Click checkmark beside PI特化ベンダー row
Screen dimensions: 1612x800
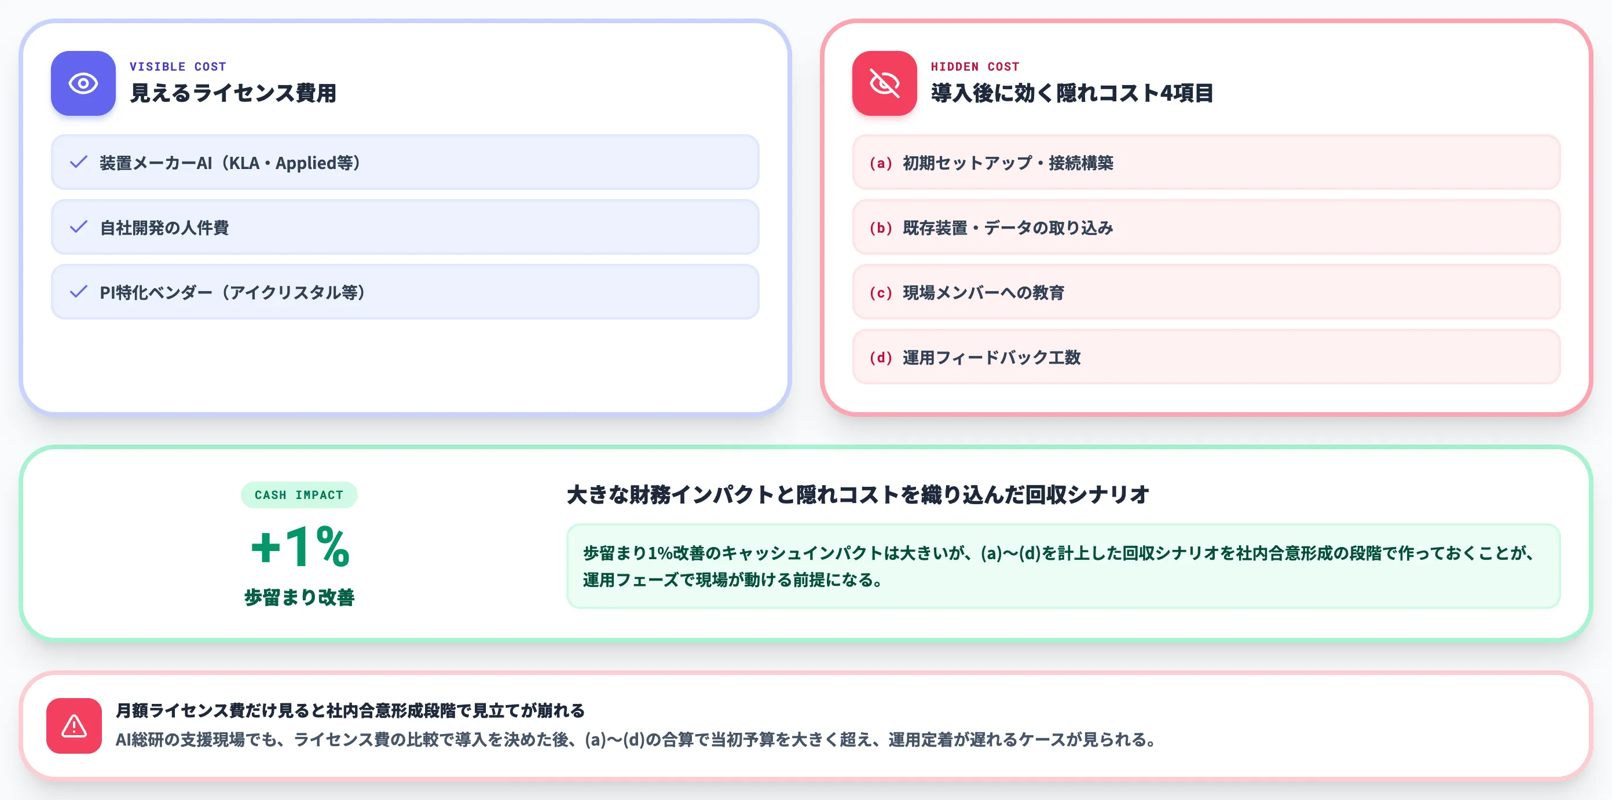pyautogui.click(x=79, y=292)
